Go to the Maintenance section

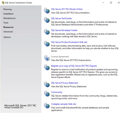coord(9,18)
